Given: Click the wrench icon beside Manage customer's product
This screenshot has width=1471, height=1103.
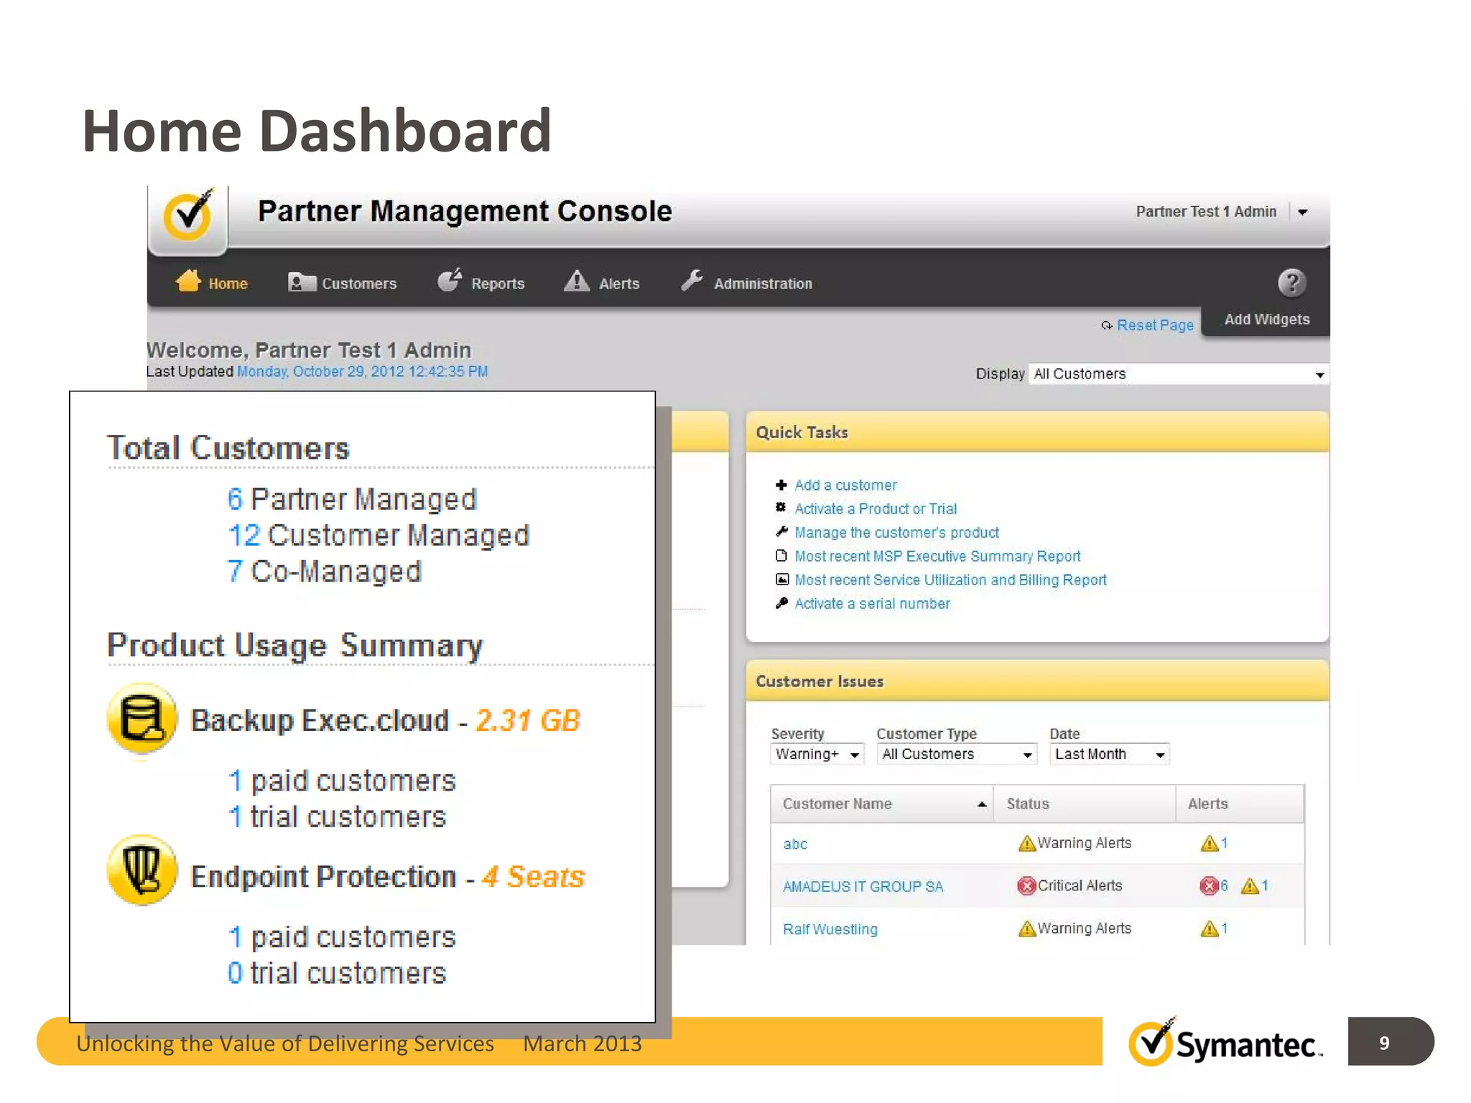Looking at the screenshot, I should click(x=781, y=531).
